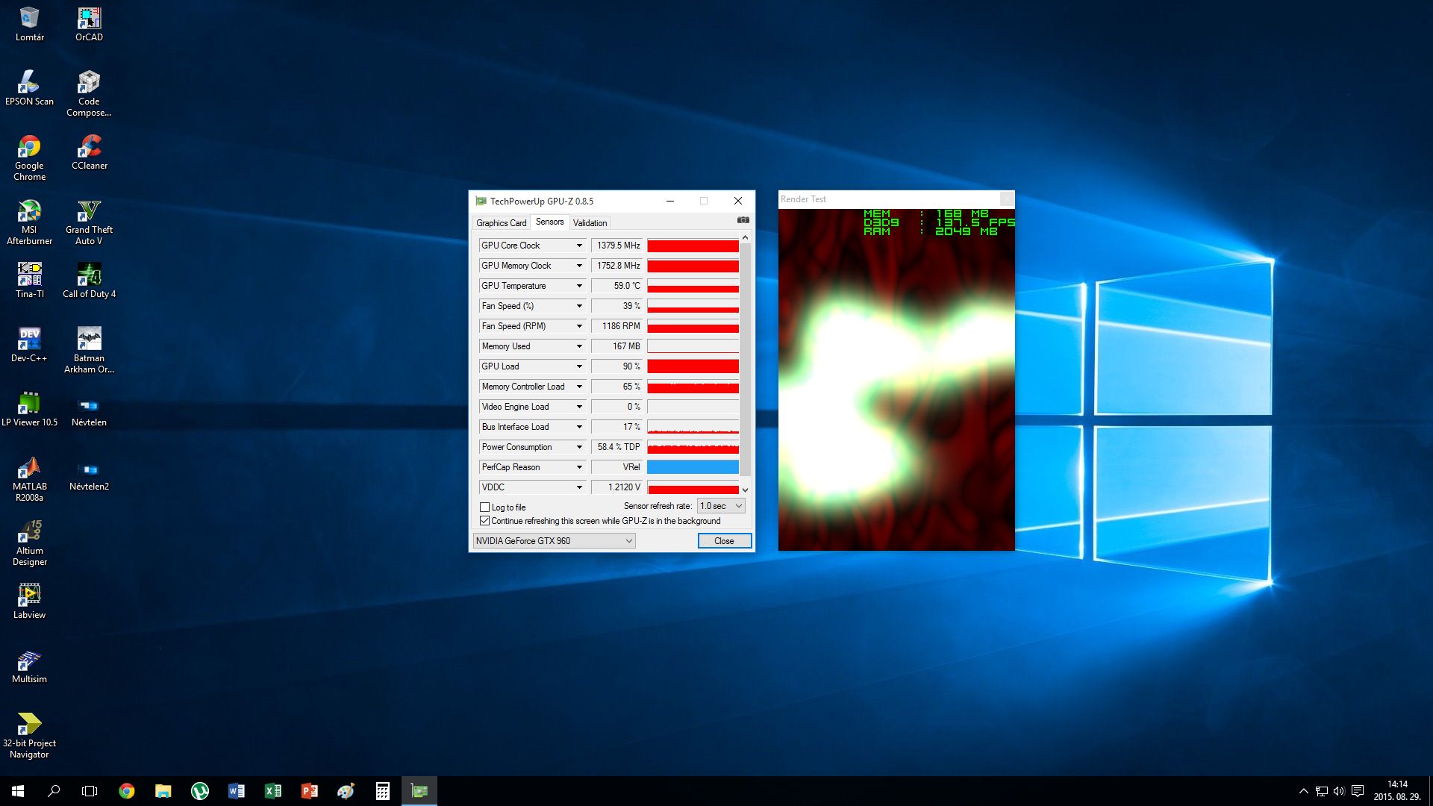This screenshot has width=1433, height=806.
Task: Open the VDDC sensor dropdown
Action: click(x=579, y=487)
